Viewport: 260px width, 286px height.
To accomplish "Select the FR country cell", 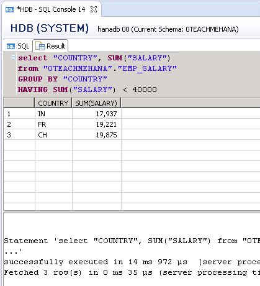I will click(x=53, y=124).
